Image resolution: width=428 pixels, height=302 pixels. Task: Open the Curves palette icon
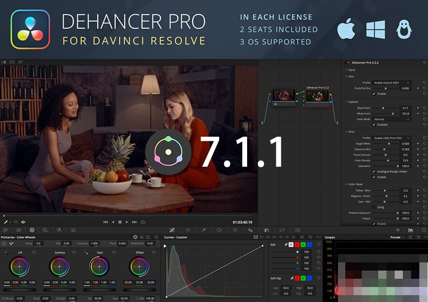[x=172, y=230]
